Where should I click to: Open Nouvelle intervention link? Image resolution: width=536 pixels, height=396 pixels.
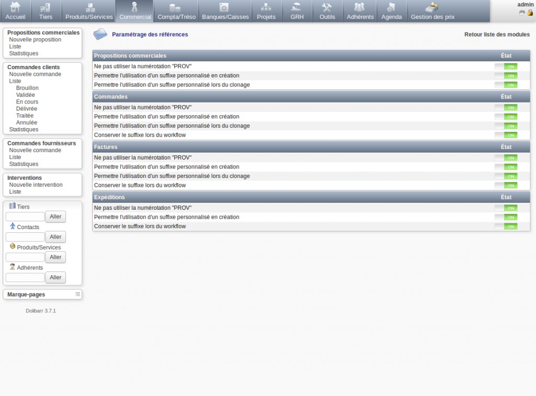coord(36,185)
